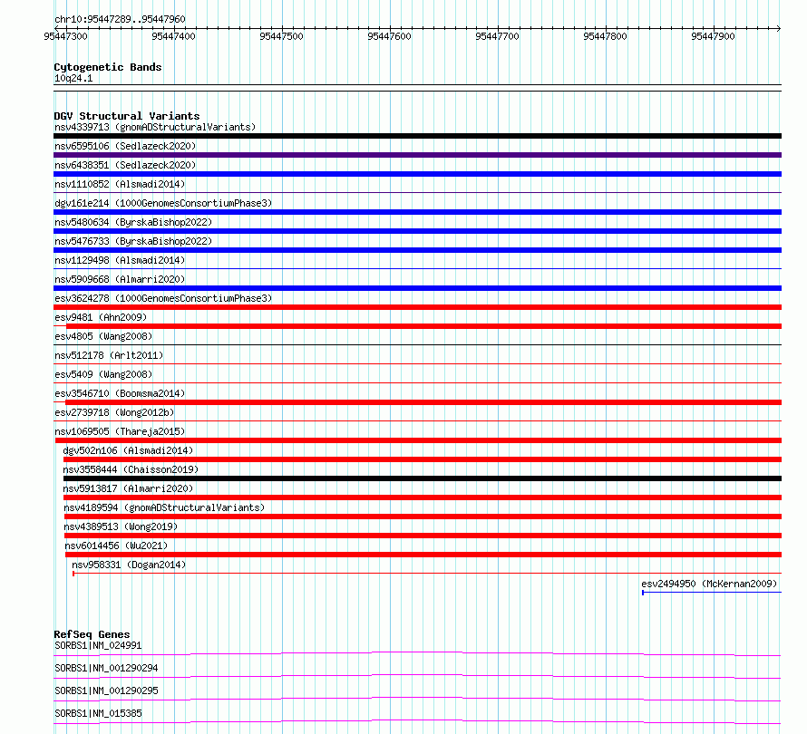Click the red bar for dgv502n106
Image resolution: width=807 pixels, height=734 pixels.
coord(422,459)
